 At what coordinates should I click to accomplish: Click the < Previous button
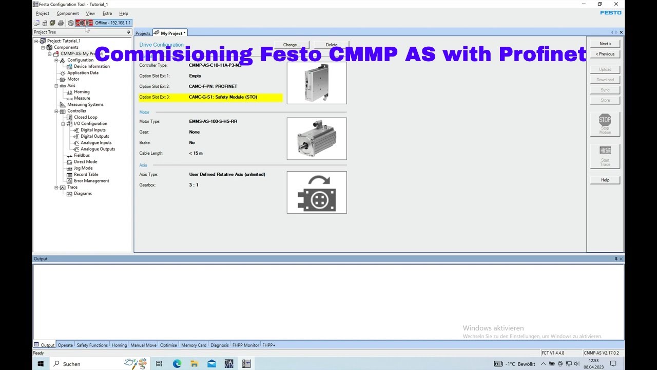[x=605, y=54]
